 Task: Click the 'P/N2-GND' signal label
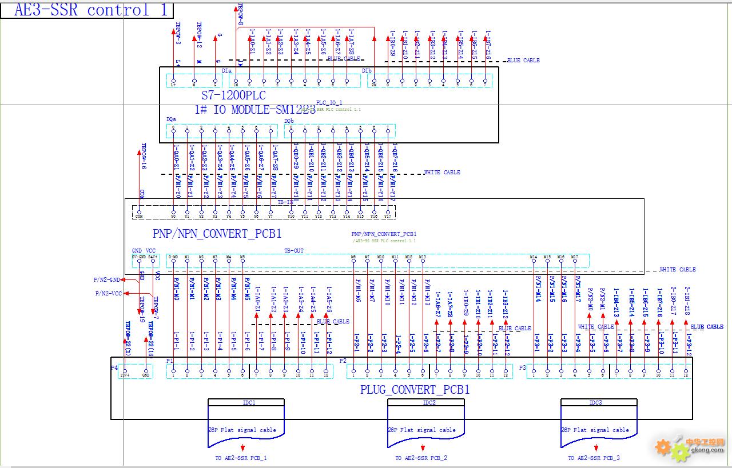click(107, 280)
